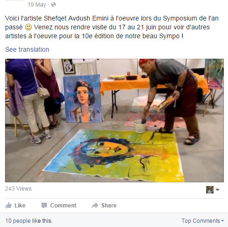Click the blue portrait painting in the video
The width and height of the screenshot is (228, 227).
[83, 98]
